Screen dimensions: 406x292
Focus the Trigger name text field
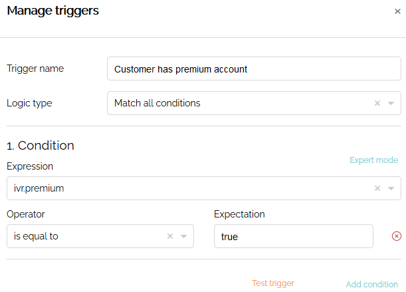(254, 69)
